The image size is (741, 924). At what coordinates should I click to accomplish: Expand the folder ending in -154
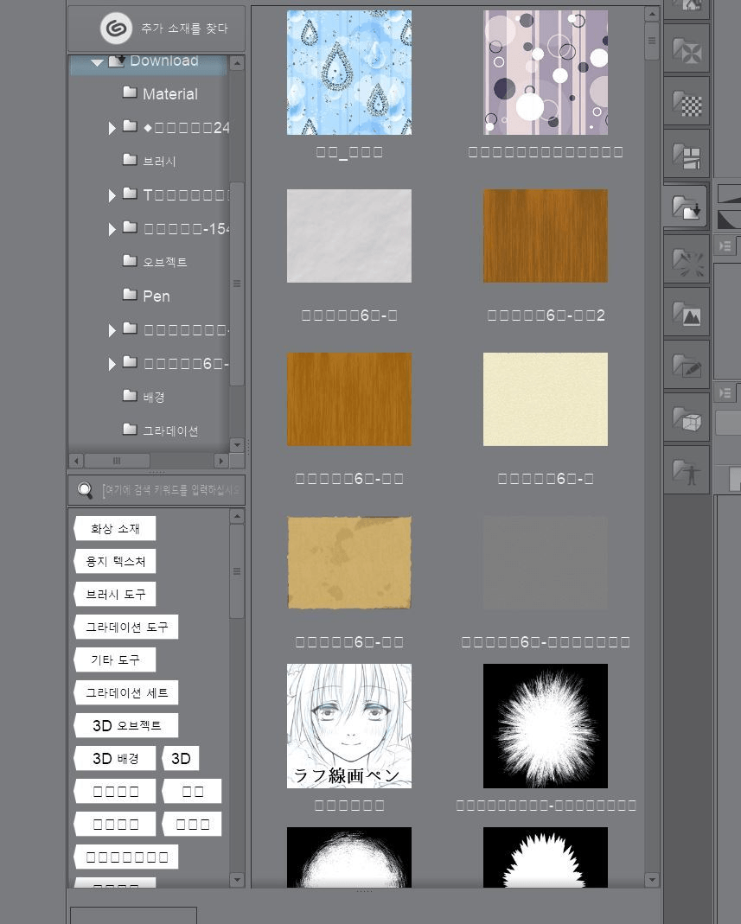(112, 230)
